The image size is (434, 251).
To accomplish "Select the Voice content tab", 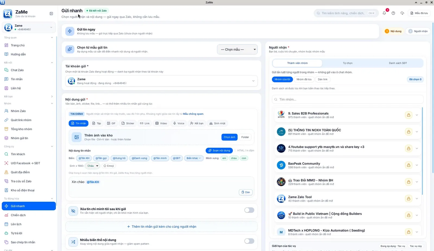I will point(179,123).
